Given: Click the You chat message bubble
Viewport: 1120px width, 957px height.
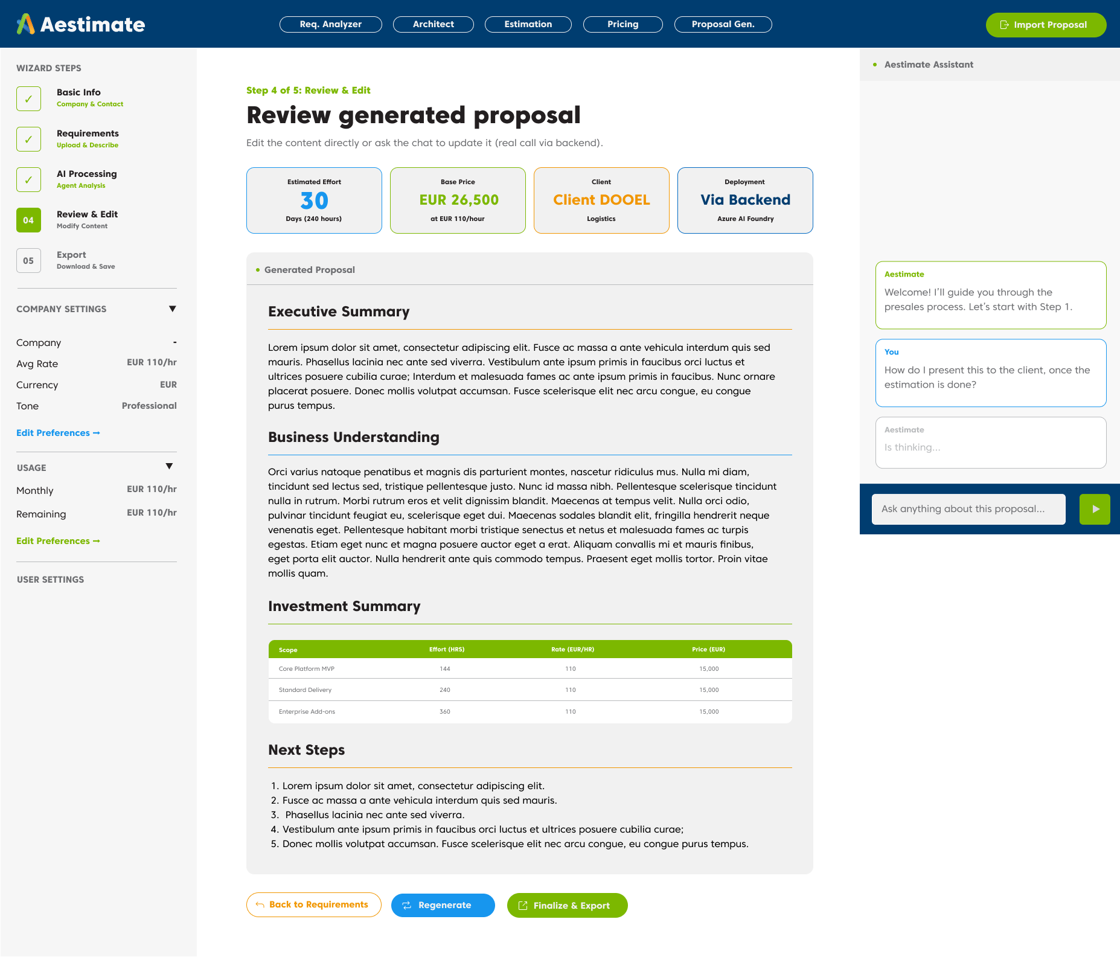Looking at the screenshot, I should pyautogui.click(x=991, y=373).
